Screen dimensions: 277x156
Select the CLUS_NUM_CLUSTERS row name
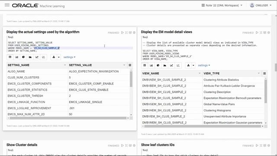coord(23,78)
